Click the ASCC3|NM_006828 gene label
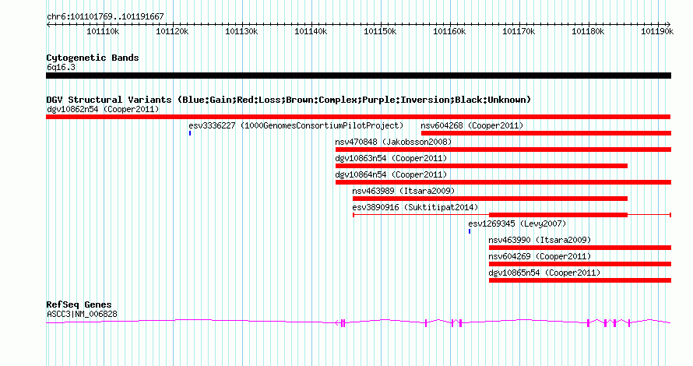 [83, 315]
